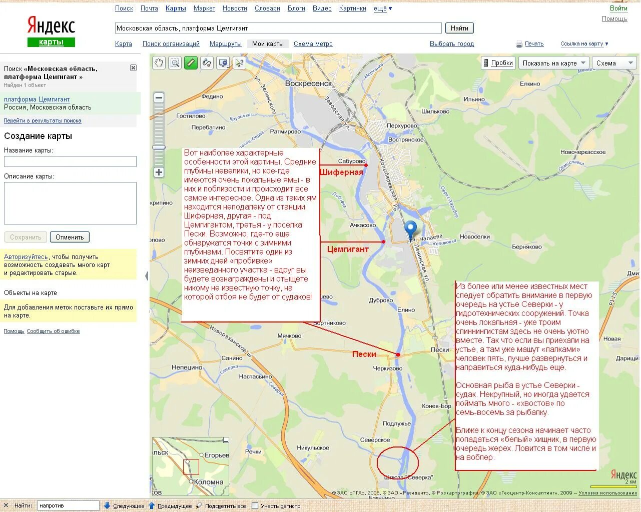Focus the main map search field

point(278,28)
